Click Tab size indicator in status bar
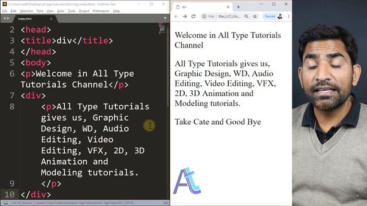Image resolution: width=367 pixels, height=206 pixels. (x=165, y=203)
